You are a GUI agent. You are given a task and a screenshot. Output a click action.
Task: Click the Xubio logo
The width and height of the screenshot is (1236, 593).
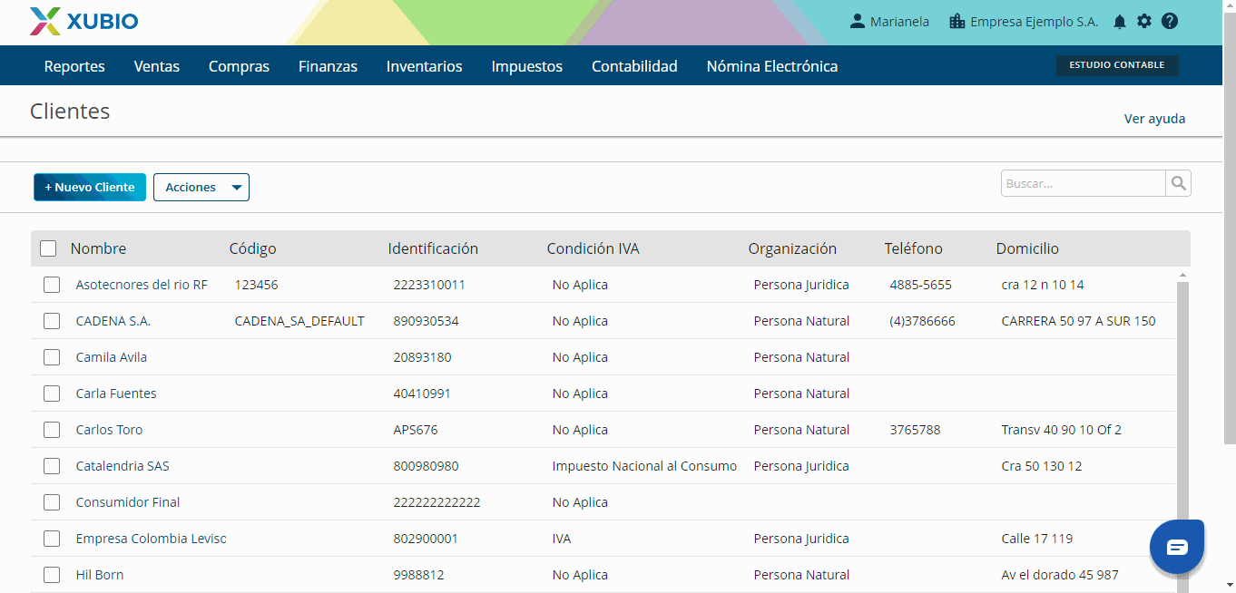click(83, 21)
